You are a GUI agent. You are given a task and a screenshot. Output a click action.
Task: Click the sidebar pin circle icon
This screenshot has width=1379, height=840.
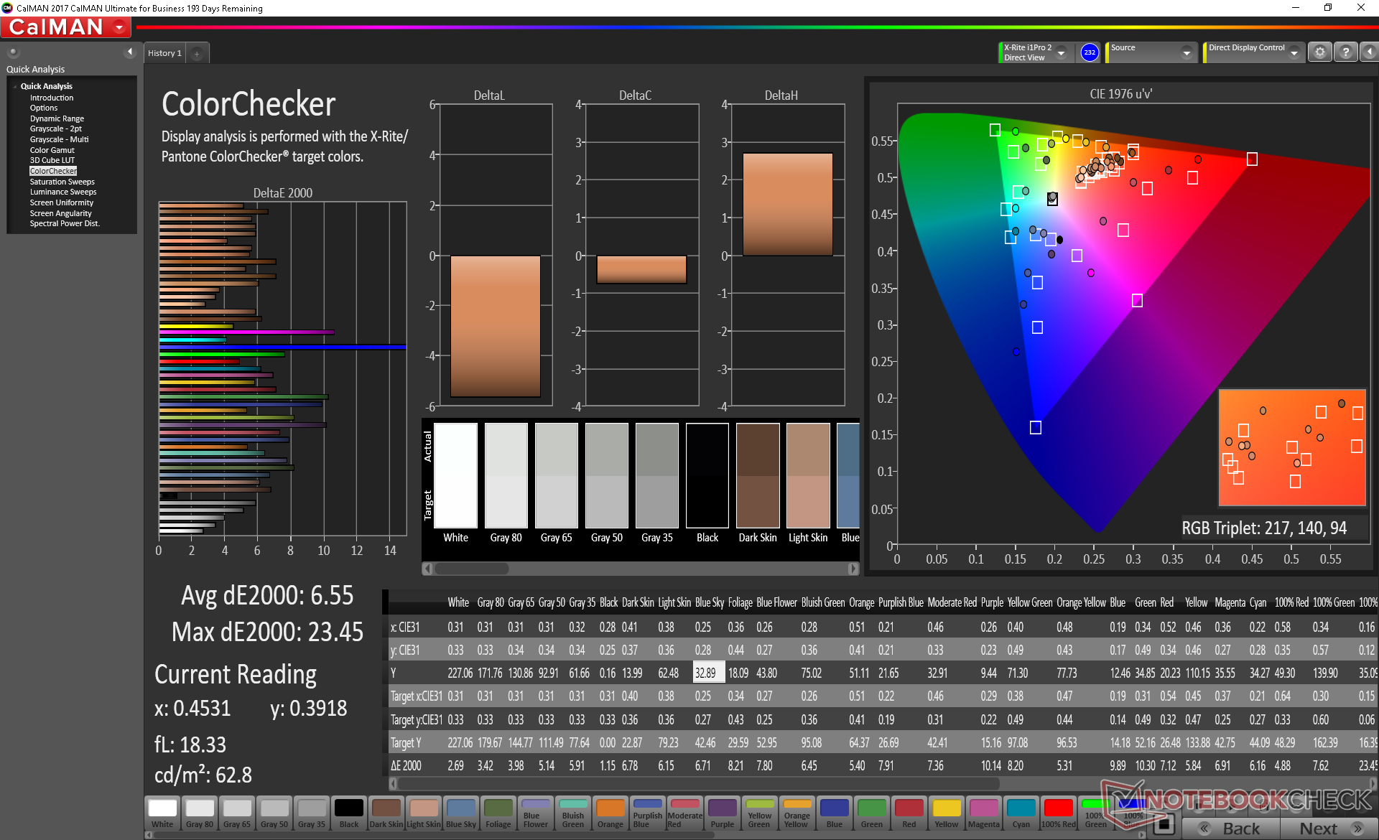point(13,52)
